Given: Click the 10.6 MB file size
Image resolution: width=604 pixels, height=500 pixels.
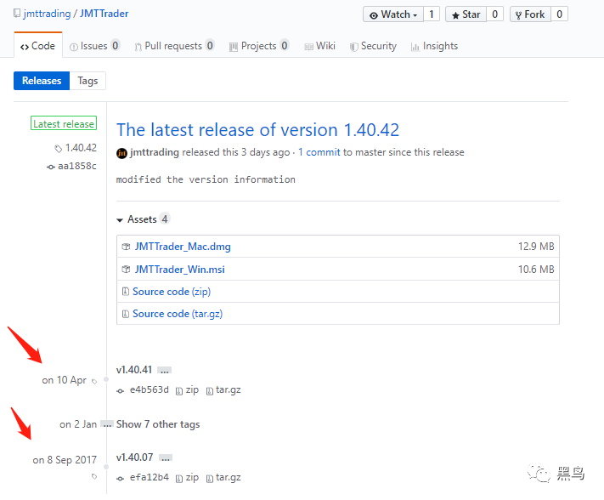Looking at the screenshot, I should point(536,269).
